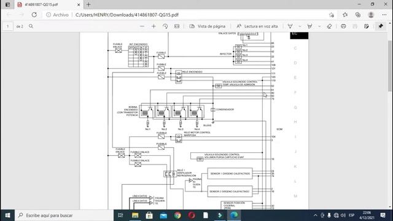Zoom out the PDF
This screenshot has height=221, width=393.
pos(142,26)
